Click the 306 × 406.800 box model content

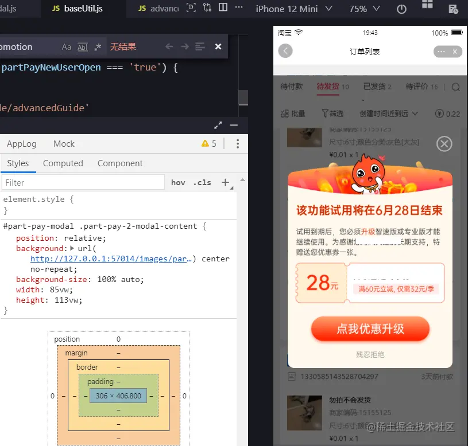click(x=118, y=396)
